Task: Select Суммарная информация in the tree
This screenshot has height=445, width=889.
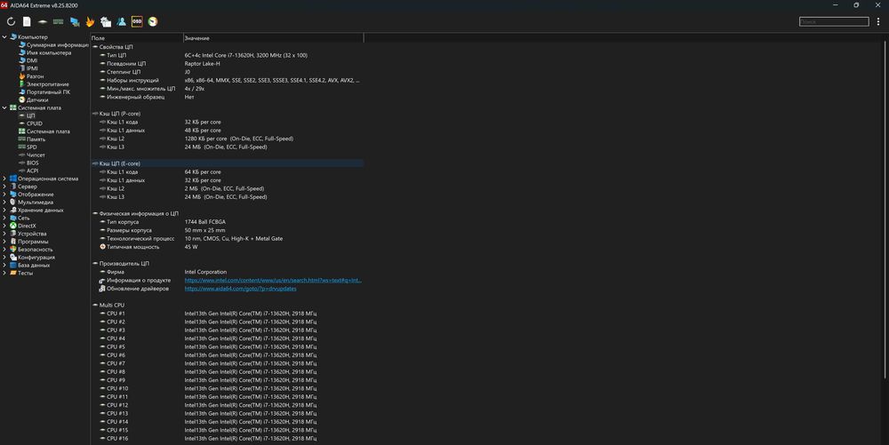Action: click(x=57, y=44)
